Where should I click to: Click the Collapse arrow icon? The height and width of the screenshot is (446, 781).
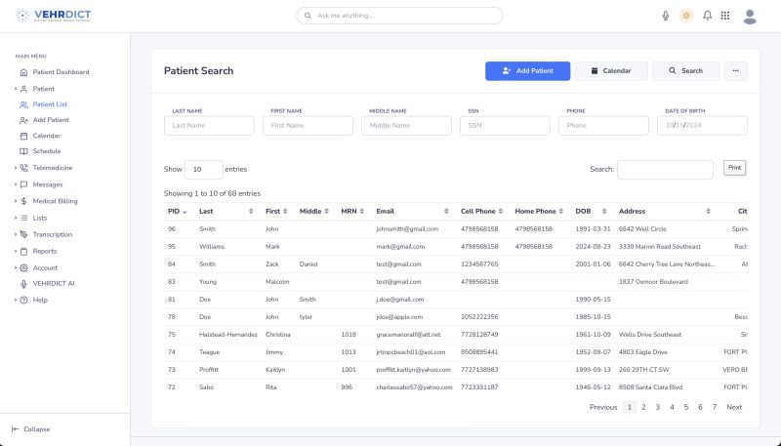(15, 429)
